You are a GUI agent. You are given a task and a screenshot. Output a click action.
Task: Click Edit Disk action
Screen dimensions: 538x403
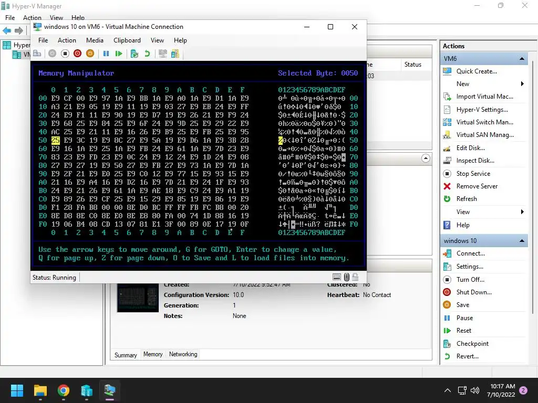470,147
